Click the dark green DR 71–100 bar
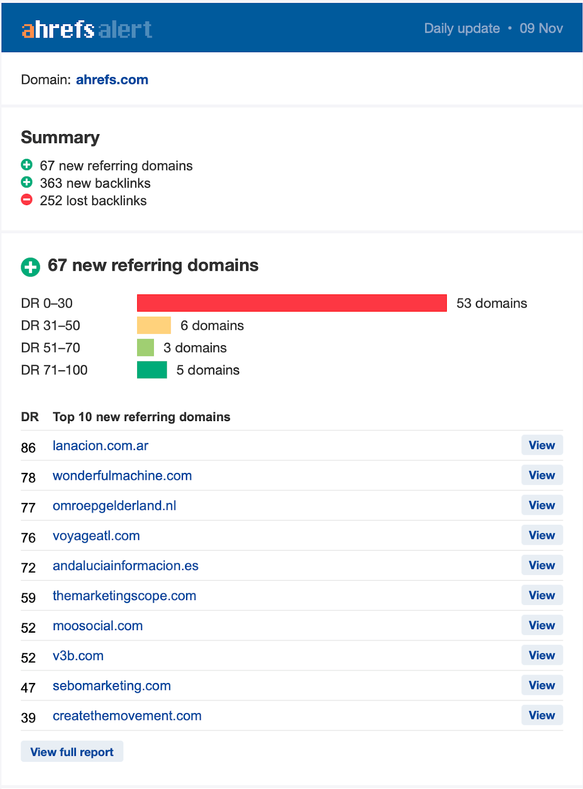The image size is (583, 789). tap(152, 370)
